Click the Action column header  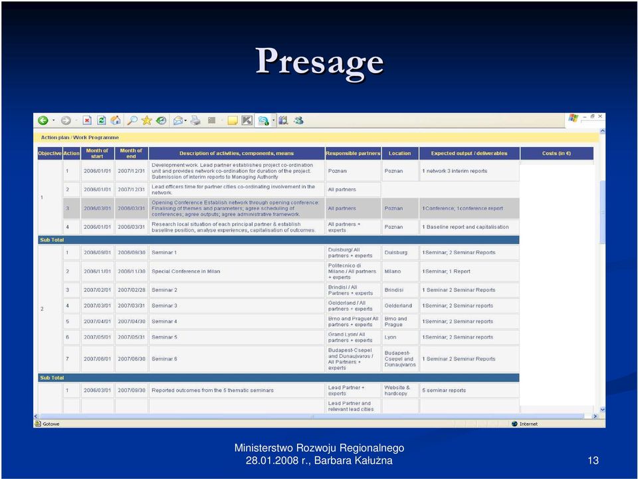point(71,154)
